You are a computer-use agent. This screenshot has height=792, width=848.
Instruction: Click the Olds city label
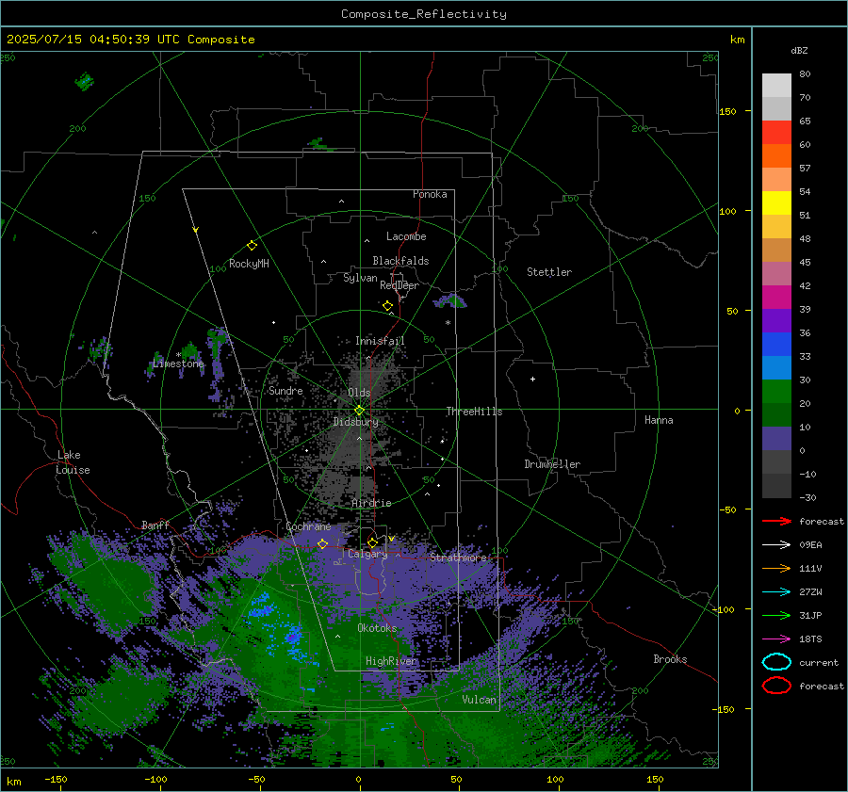(359, 393)
